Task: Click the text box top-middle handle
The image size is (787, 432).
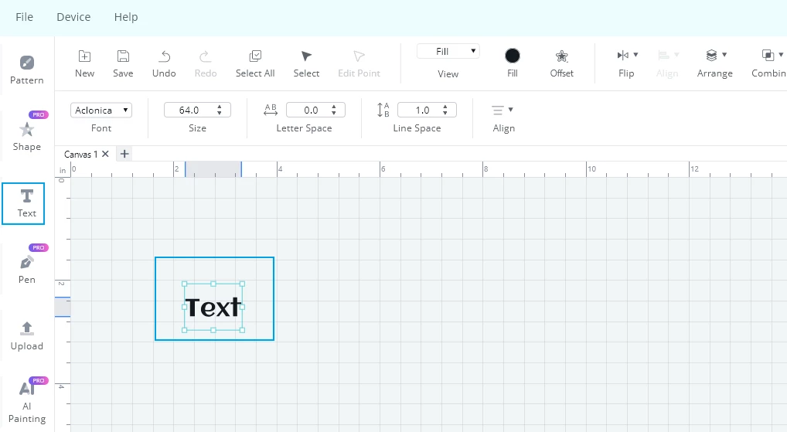Action: coord(213,284)
